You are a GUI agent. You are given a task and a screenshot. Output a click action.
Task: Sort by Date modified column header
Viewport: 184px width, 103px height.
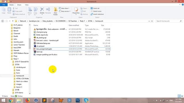[76, 25]
